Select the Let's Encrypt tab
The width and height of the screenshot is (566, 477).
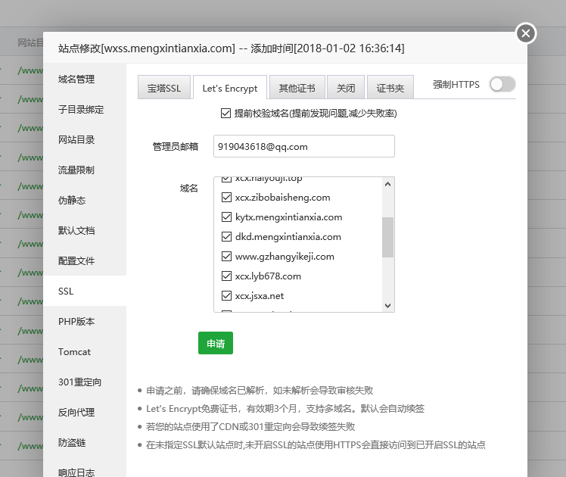[230, 88]
